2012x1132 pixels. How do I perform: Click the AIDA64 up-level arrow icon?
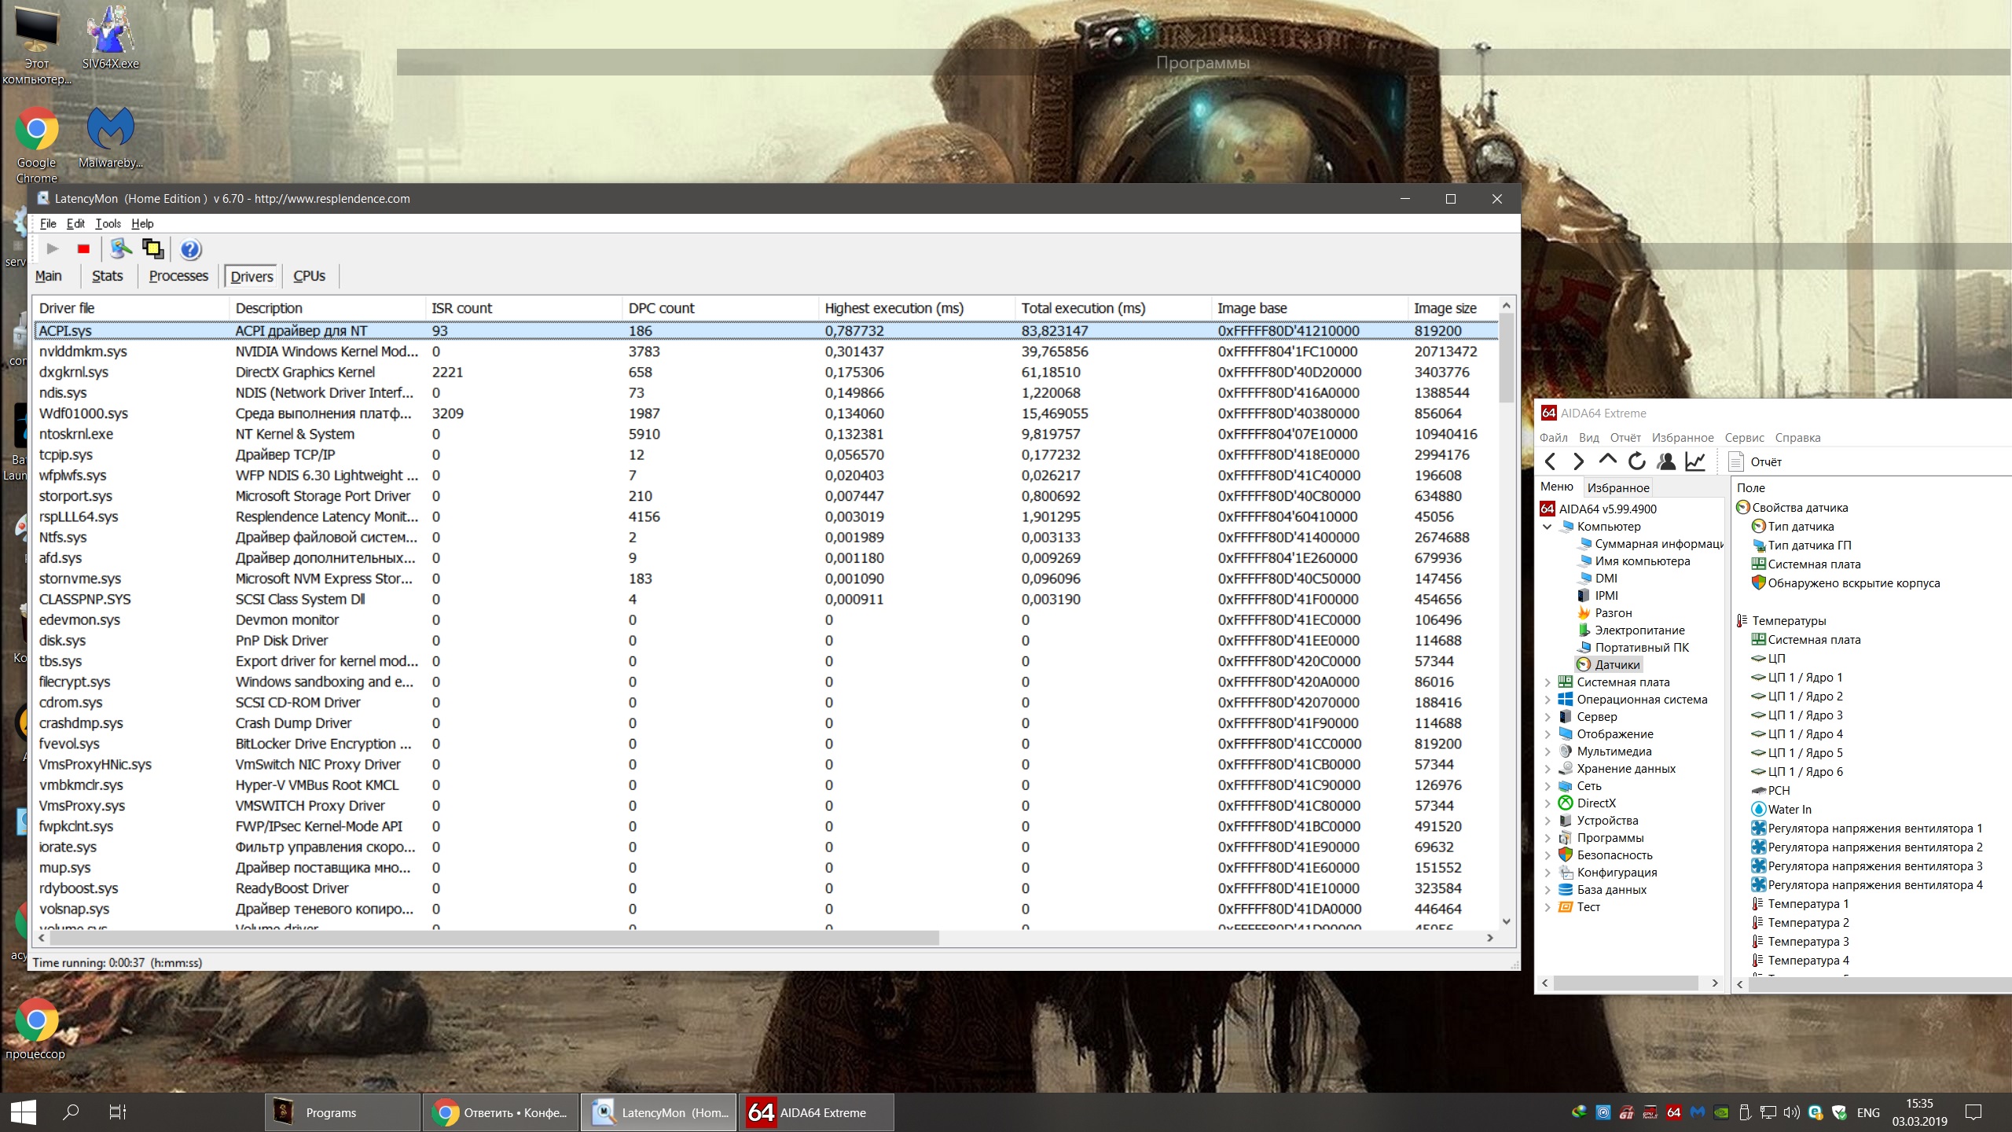coord(1607,460)
